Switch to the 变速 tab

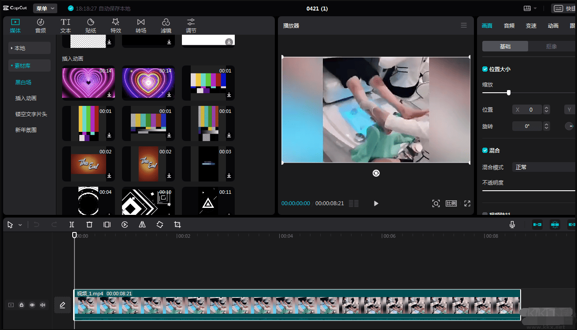(531, 26)
